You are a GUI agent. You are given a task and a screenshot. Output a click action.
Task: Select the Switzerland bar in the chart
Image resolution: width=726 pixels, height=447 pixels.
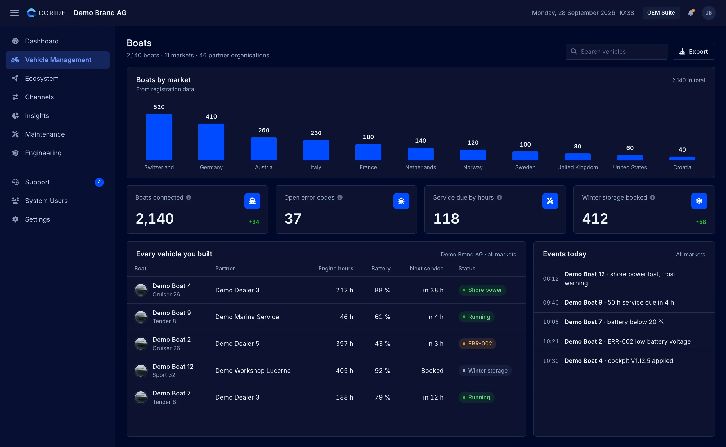[x=159, y=137]
